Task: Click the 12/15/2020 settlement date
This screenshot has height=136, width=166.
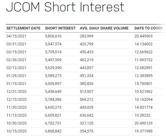Action: coord(16,99)
